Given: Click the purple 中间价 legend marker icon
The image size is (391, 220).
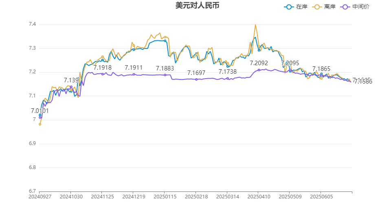Looking at the screenshot, I should 346,7.
